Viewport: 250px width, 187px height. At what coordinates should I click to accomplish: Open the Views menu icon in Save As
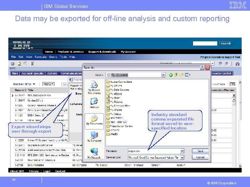[x=187, y=75]
